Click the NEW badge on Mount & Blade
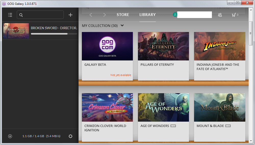 pyautogui.click(x=228, y=126)
